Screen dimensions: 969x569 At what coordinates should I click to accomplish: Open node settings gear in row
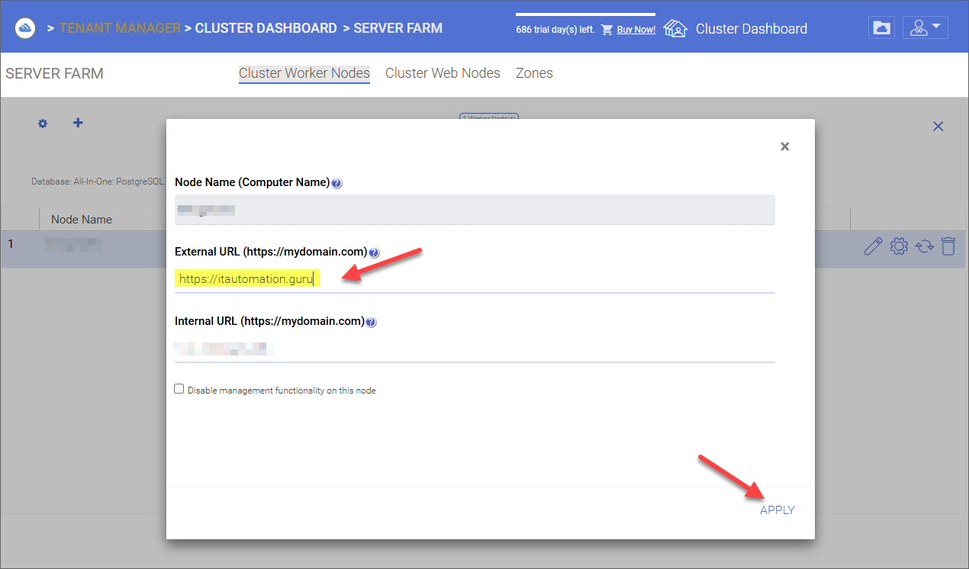click(899, 246)
